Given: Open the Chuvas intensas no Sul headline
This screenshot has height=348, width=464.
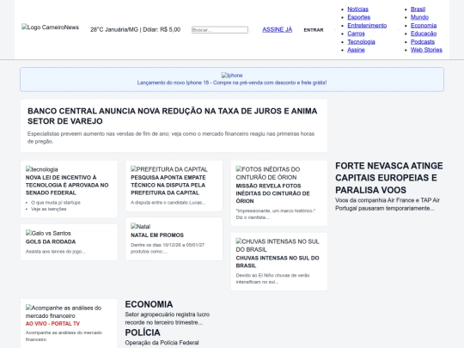Looking at the screenshot, I should click(278, 261).
